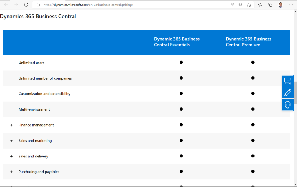Select the Business Central Essentials column header
The width and height of the screenshot is (297, 187).
point(176,42)
